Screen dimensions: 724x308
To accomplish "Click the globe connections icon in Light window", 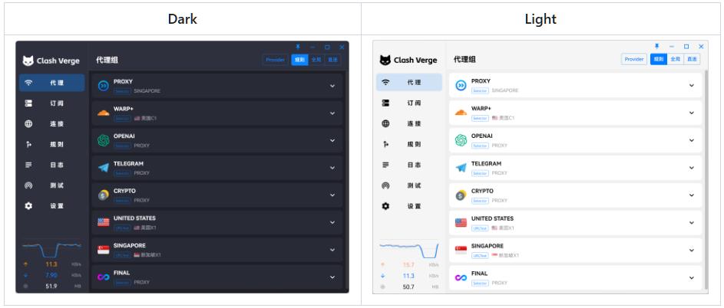I will tap(386, 123).
